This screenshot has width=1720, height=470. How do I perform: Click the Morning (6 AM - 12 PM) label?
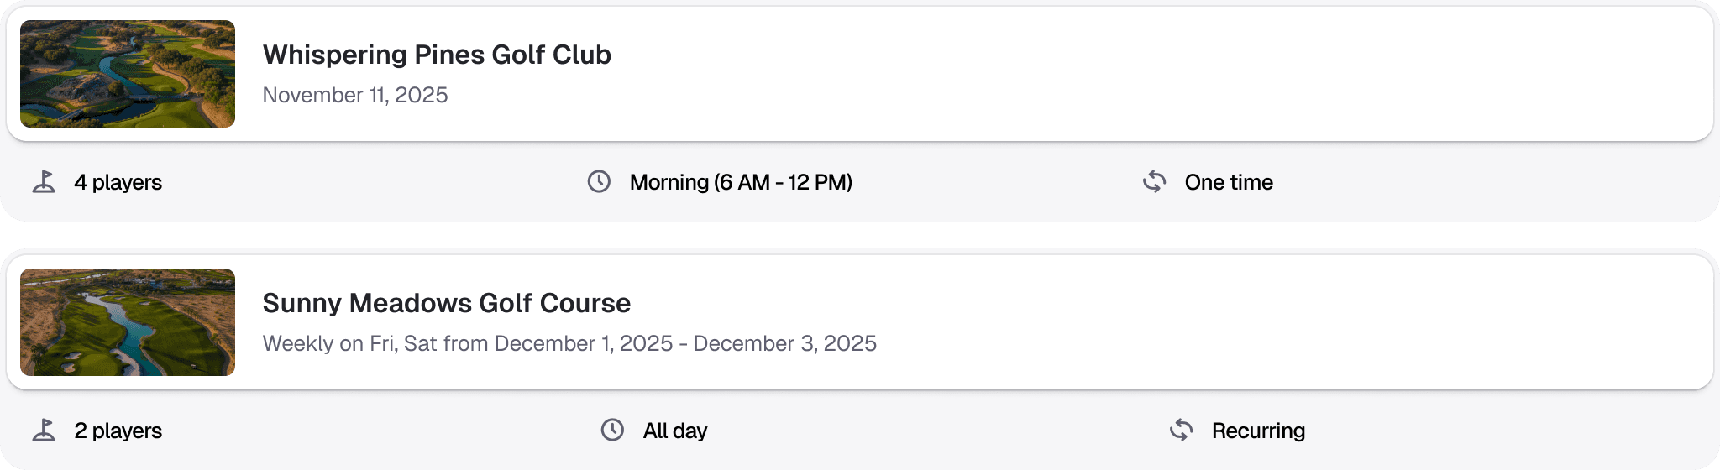click(741, 182)
